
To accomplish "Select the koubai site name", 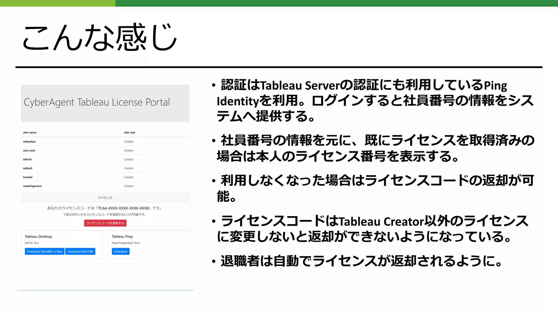I will point(28,177).
